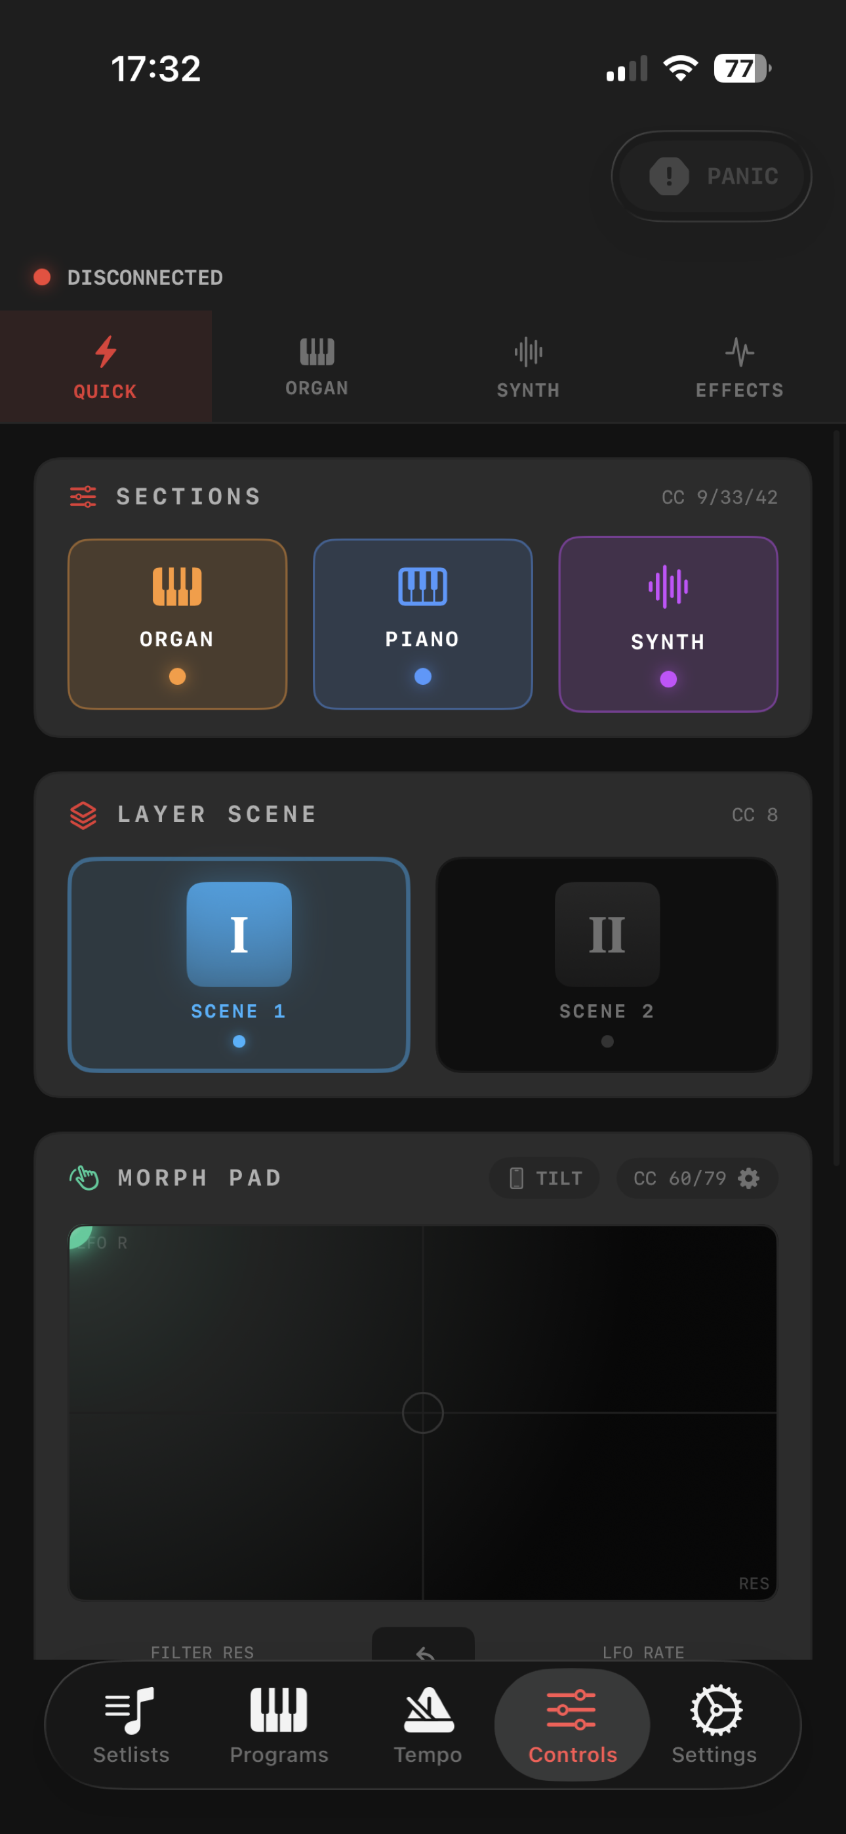Activate layer Scene 2

coord(606,964)
